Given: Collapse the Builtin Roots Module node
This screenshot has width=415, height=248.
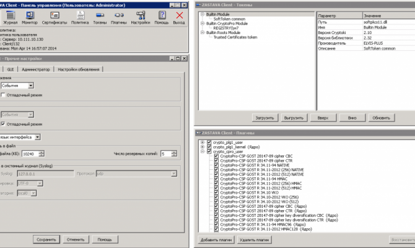Looking at the screenshot, I should coord(203,32).
